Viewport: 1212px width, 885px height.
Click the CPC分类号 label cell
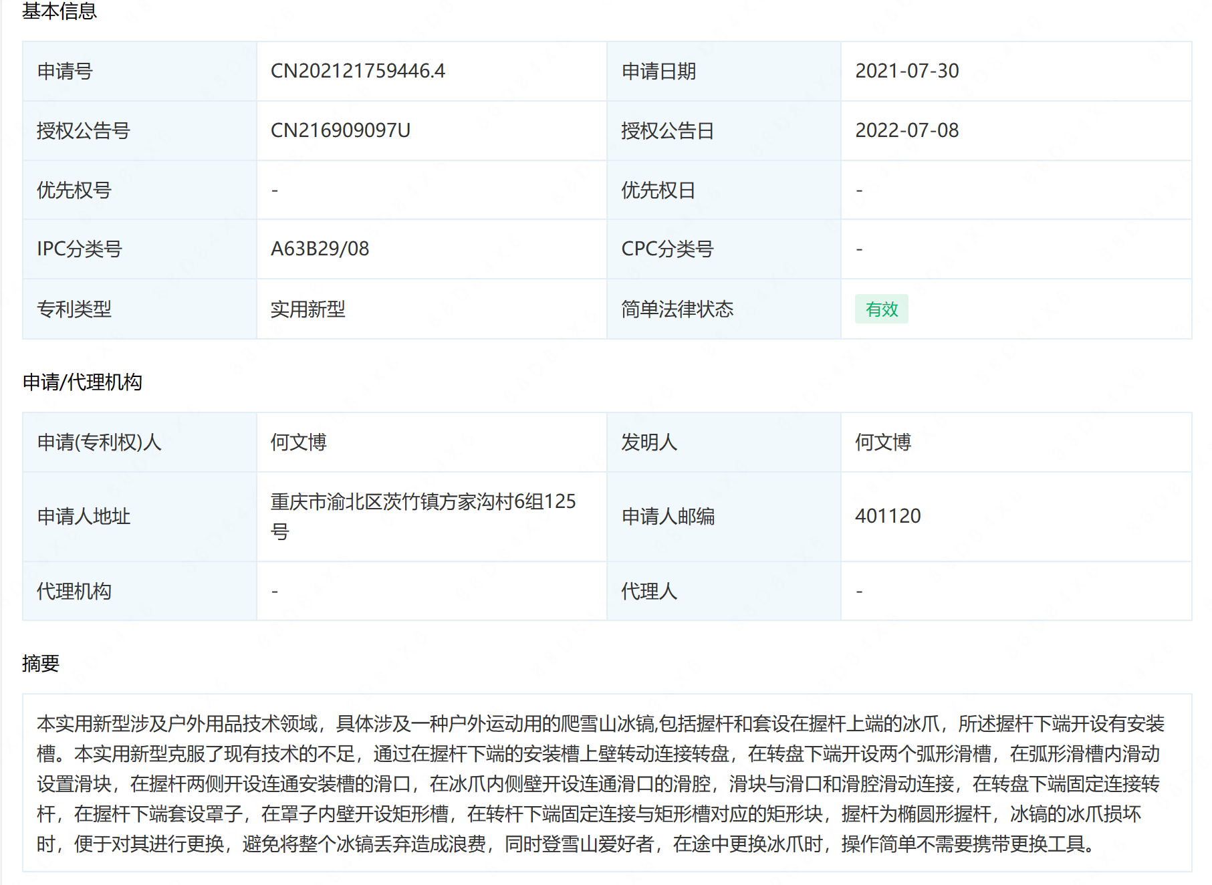[723, 249]
